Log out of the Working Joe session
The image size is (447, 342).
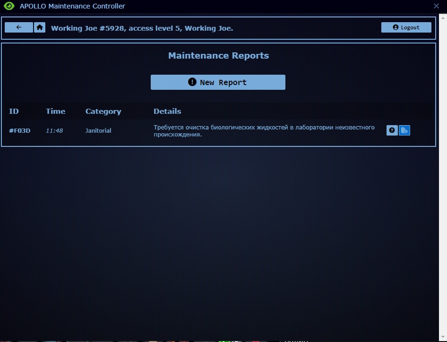(x=406, y=27)
